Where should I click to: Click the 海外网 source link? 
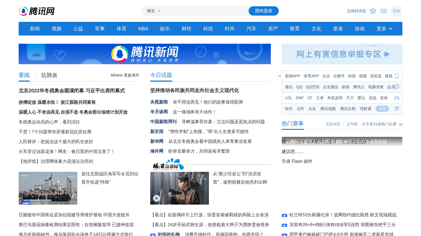point(157,151)
